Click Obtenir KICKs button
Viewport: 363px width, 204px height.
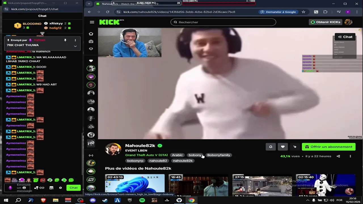click(325, 22)
